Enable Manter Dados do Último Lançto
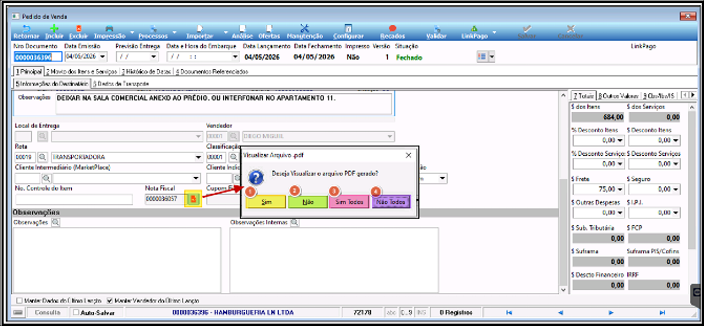Viewport: 704px width, 326px height. pyautogui.click(x=20, y=301)
